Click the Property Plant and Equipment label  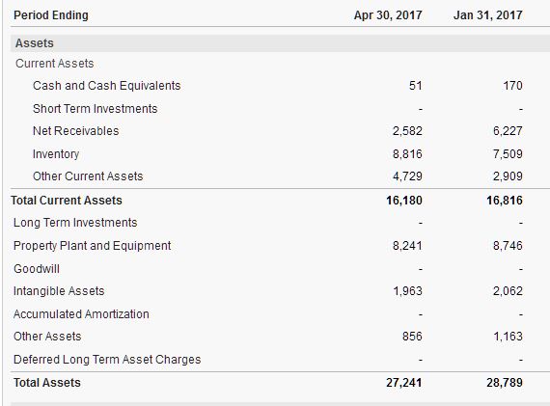[x=92, y=246]
